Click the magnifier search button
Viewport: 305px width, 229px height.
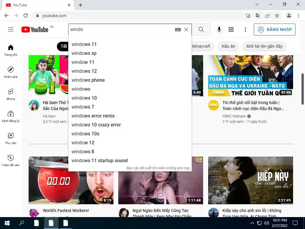pos(201,30)
